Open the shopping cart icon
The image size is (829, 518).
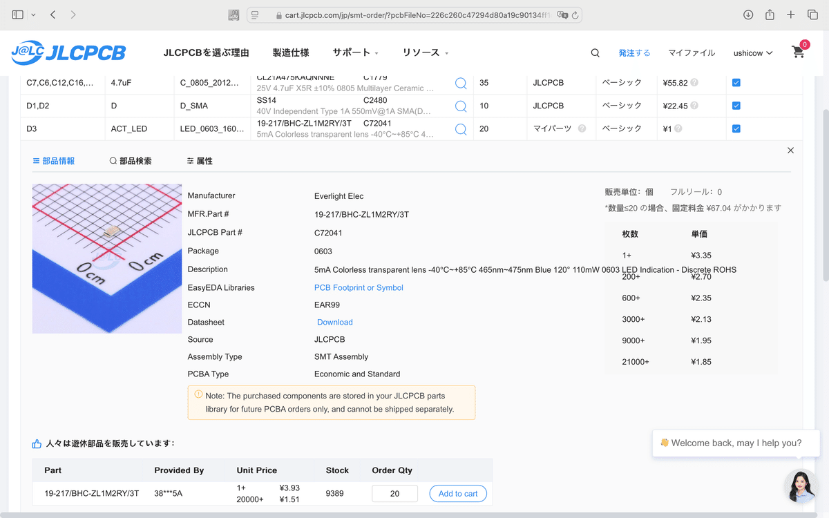point(798,52)
